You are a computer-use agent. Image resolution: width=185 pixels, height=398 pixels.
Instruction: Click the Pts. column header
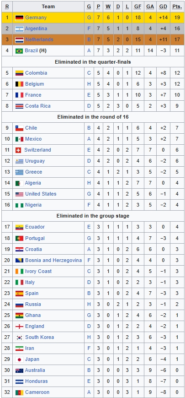(177, 6)
